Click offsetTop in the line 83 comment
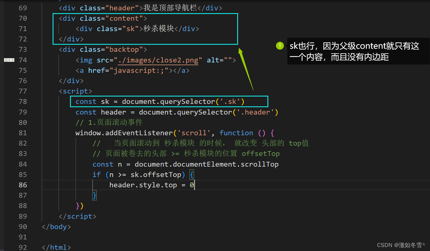Viewport: 430px width, 251px height. click(x=261, y=154)
